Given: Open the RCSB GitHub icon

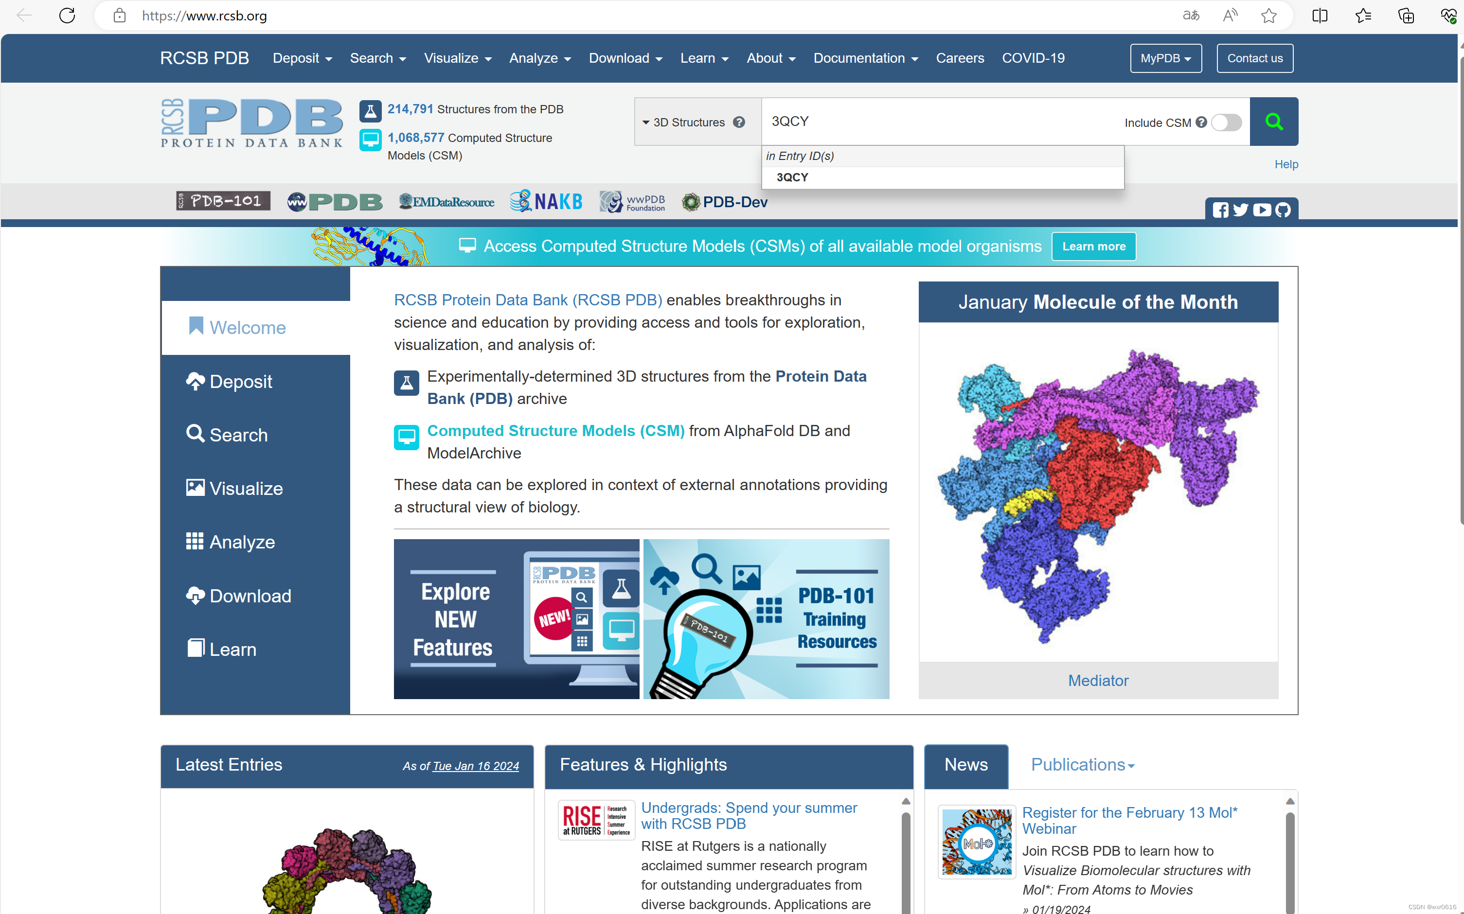Looking at the screenshot, I should [1283, 210].
